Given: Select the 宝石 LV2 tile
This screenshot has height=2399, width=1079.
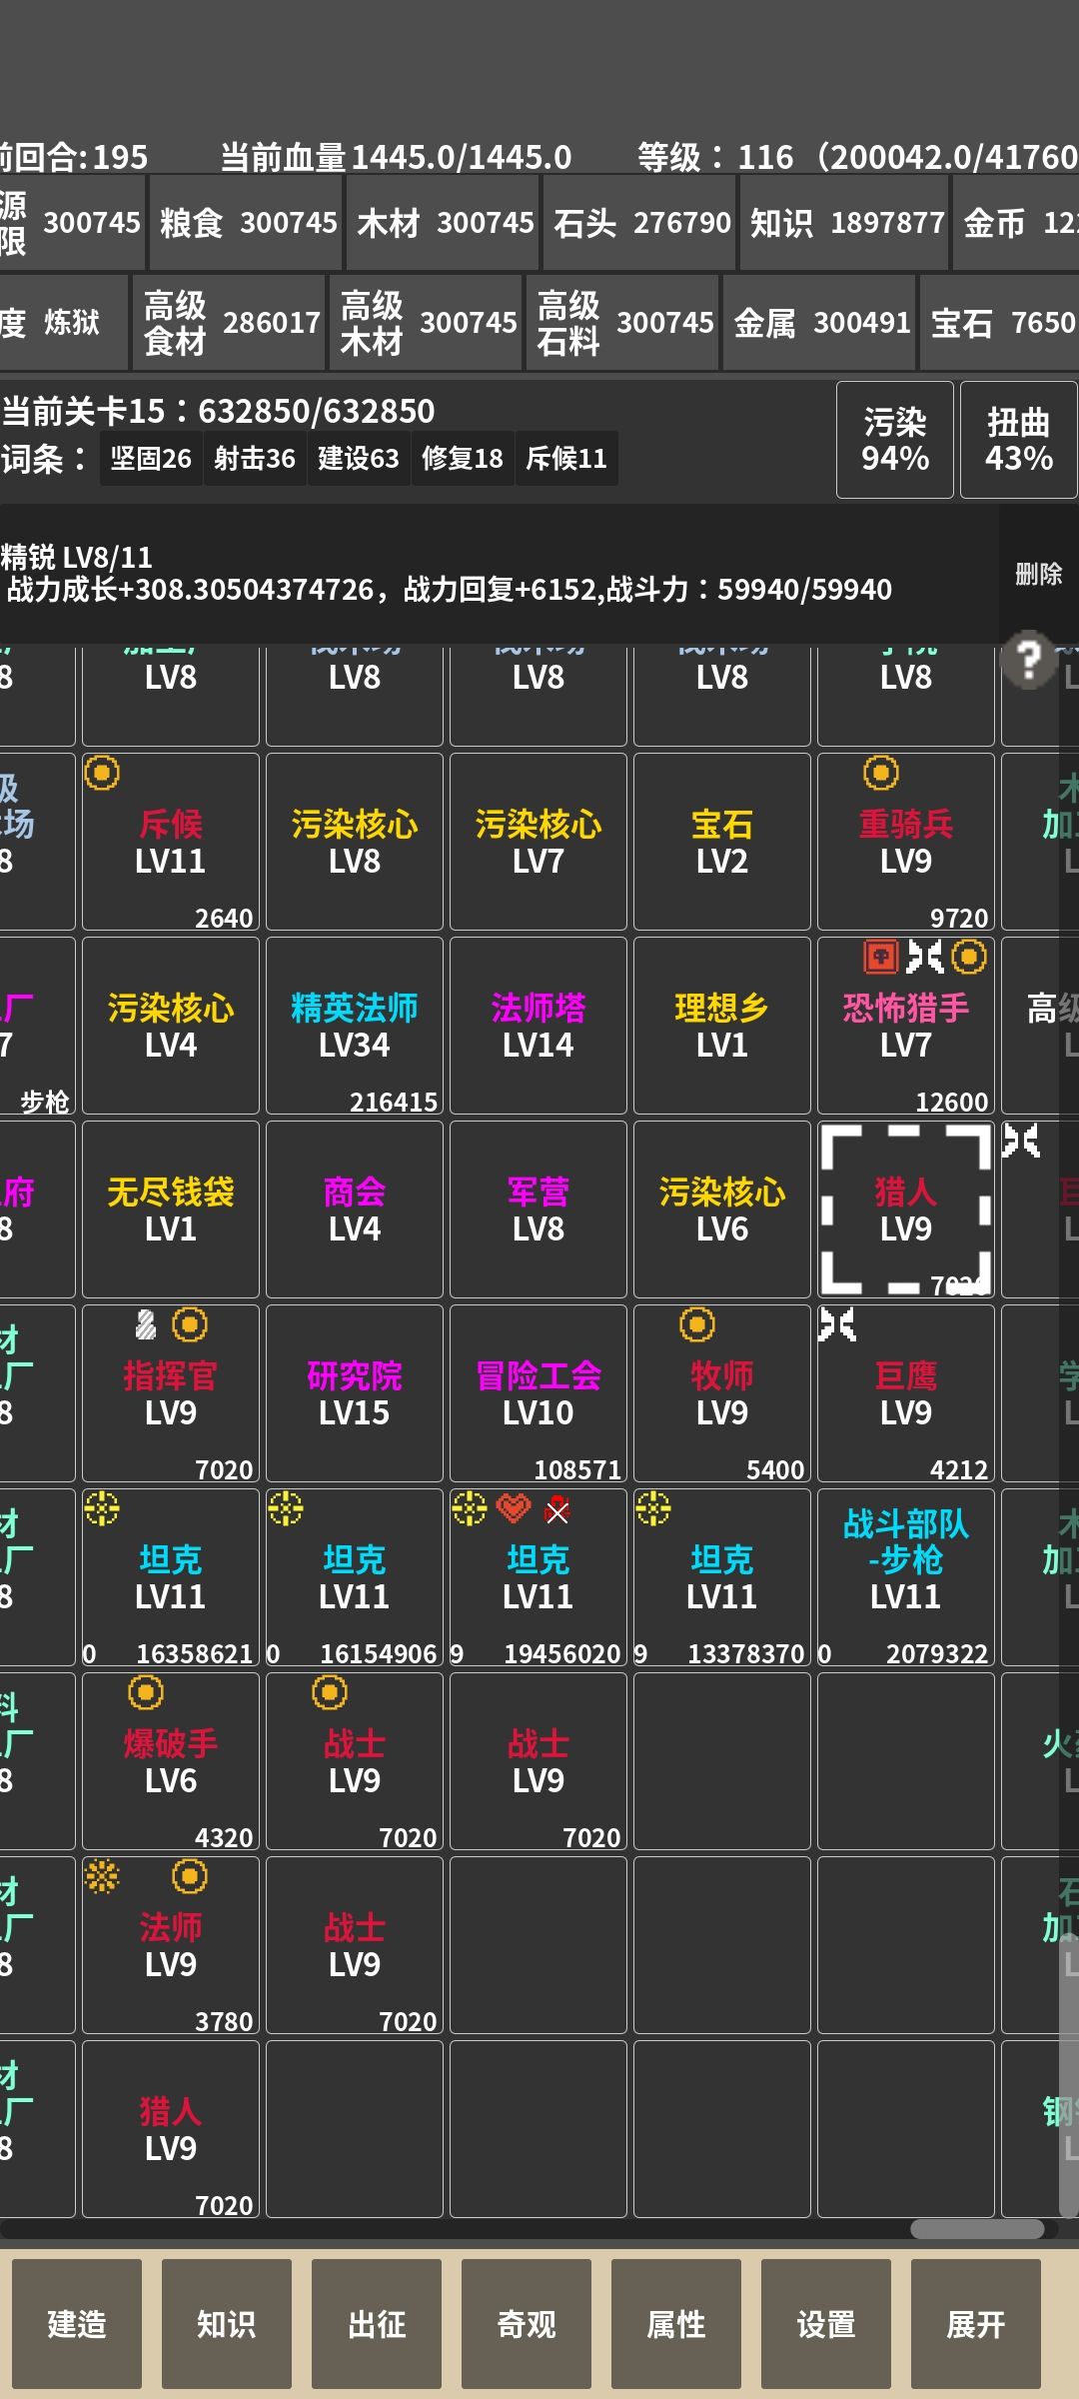Looking at the screenshot, I should tap(722, 842).
